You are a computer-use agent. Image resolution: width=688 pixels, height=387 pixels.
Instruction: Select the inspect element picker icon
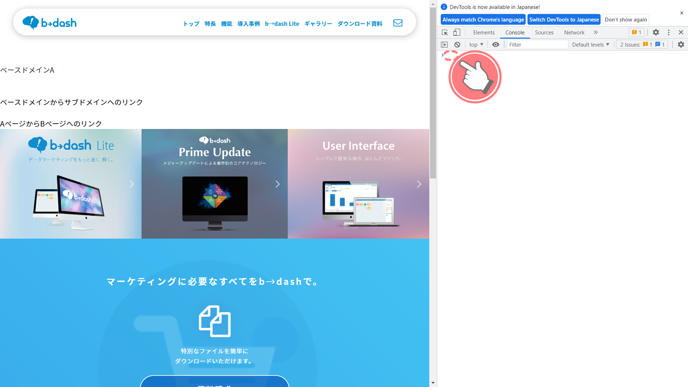click(444, 32)
